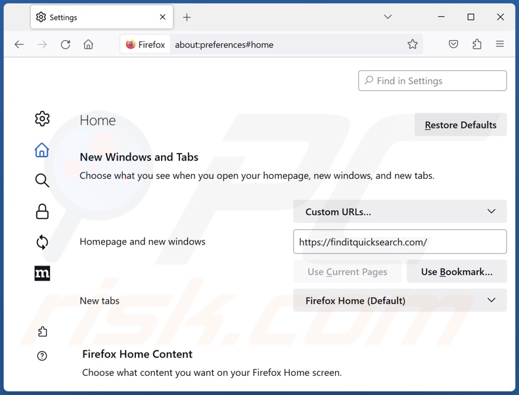Expand the New tabs Firefox Home dropdown
The height and width of the screenshot is (395, 519).
tap(399, 300)
